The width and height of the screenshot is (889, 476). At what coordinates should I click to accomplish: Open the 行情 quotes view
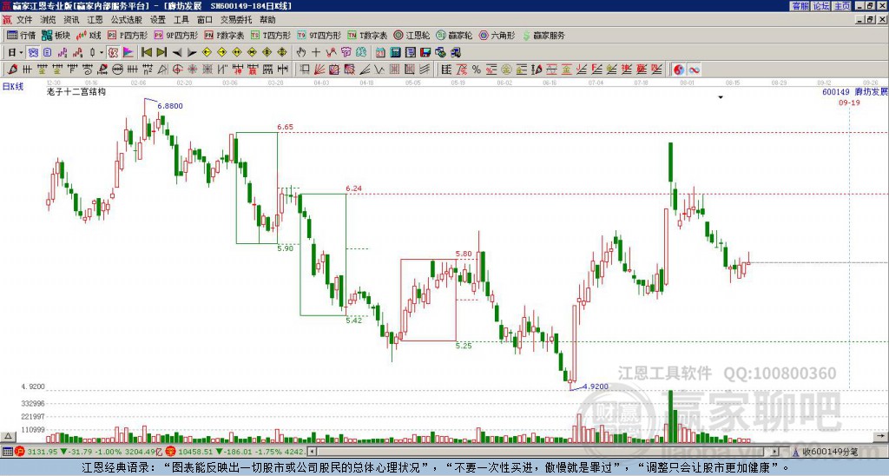coord(21,35)
